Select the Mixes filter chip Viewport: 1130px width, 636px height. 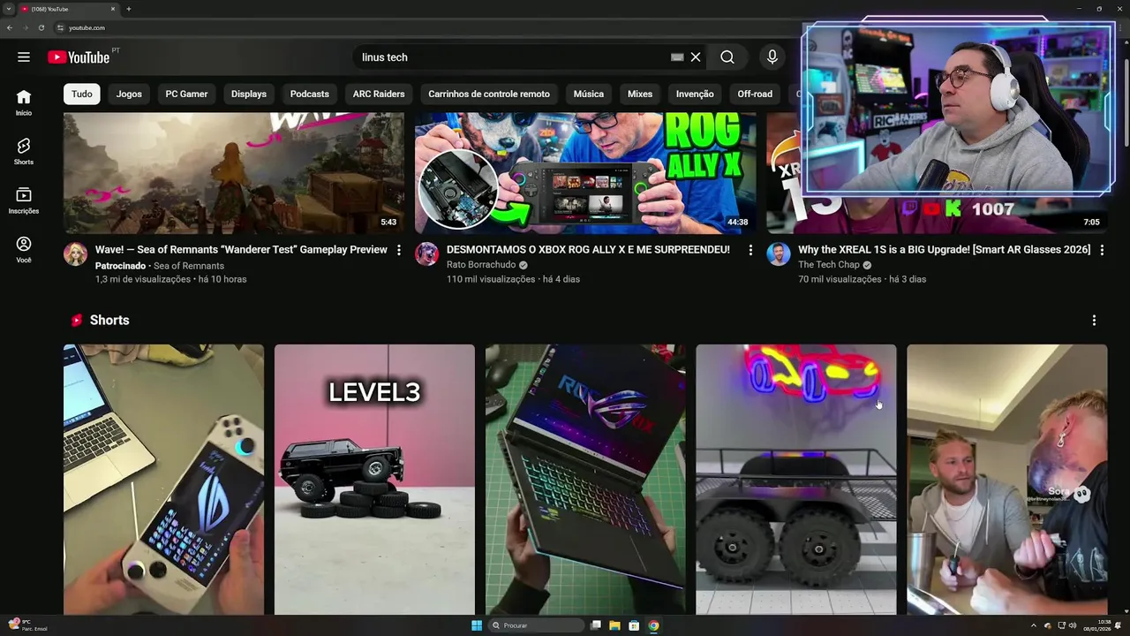(x=640, y=94)
